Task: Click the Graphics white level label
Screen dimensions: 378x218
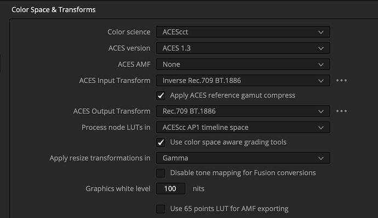Action: click(x=118, y=188)
